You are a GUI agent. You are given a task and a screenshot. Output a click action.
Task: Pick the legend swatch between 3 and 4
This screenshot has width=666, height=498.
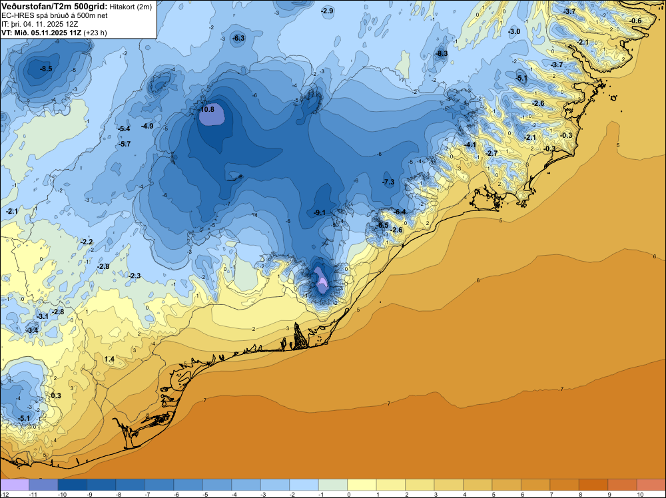click(x=448, y=485)
